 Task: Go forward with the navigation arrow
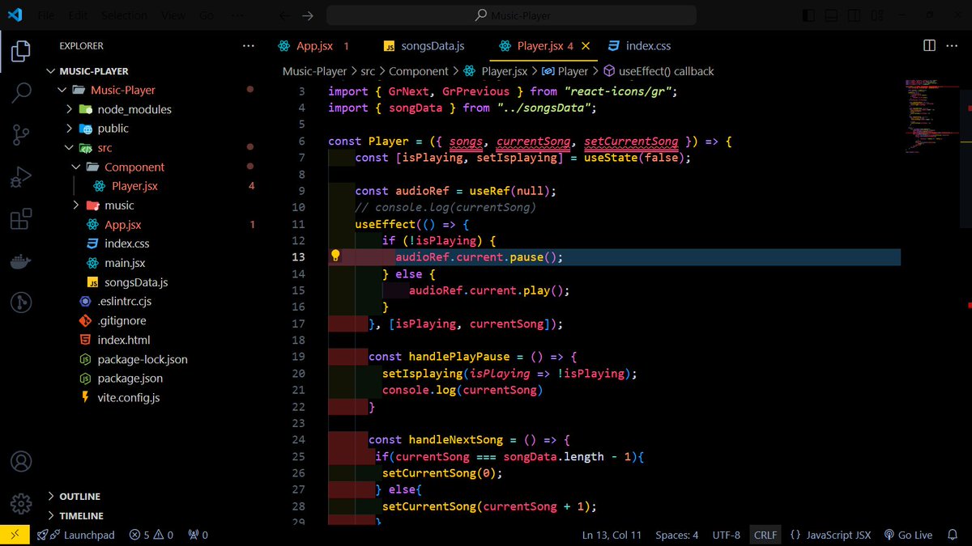(308, 15)
